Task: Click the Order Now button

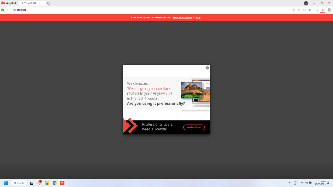Action: (x=194, y=127)
